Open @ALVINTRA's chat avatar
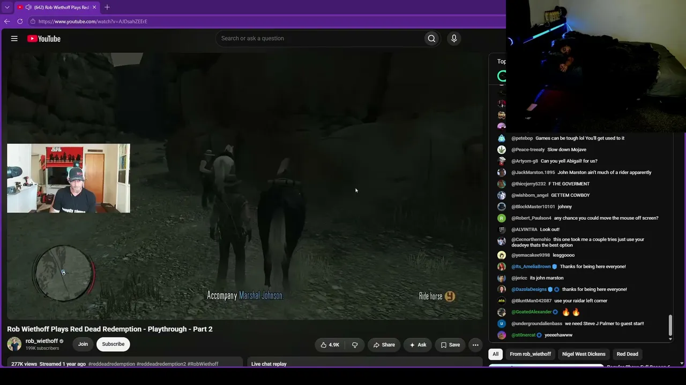The width and height of the screenshot is (686, 385). [502, 229]
